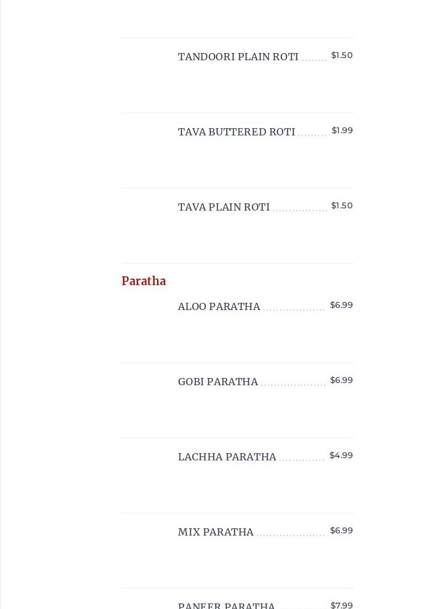Click the dotted line following Aloo Paratha
434x609 pixels.
(x=294, y=309)
